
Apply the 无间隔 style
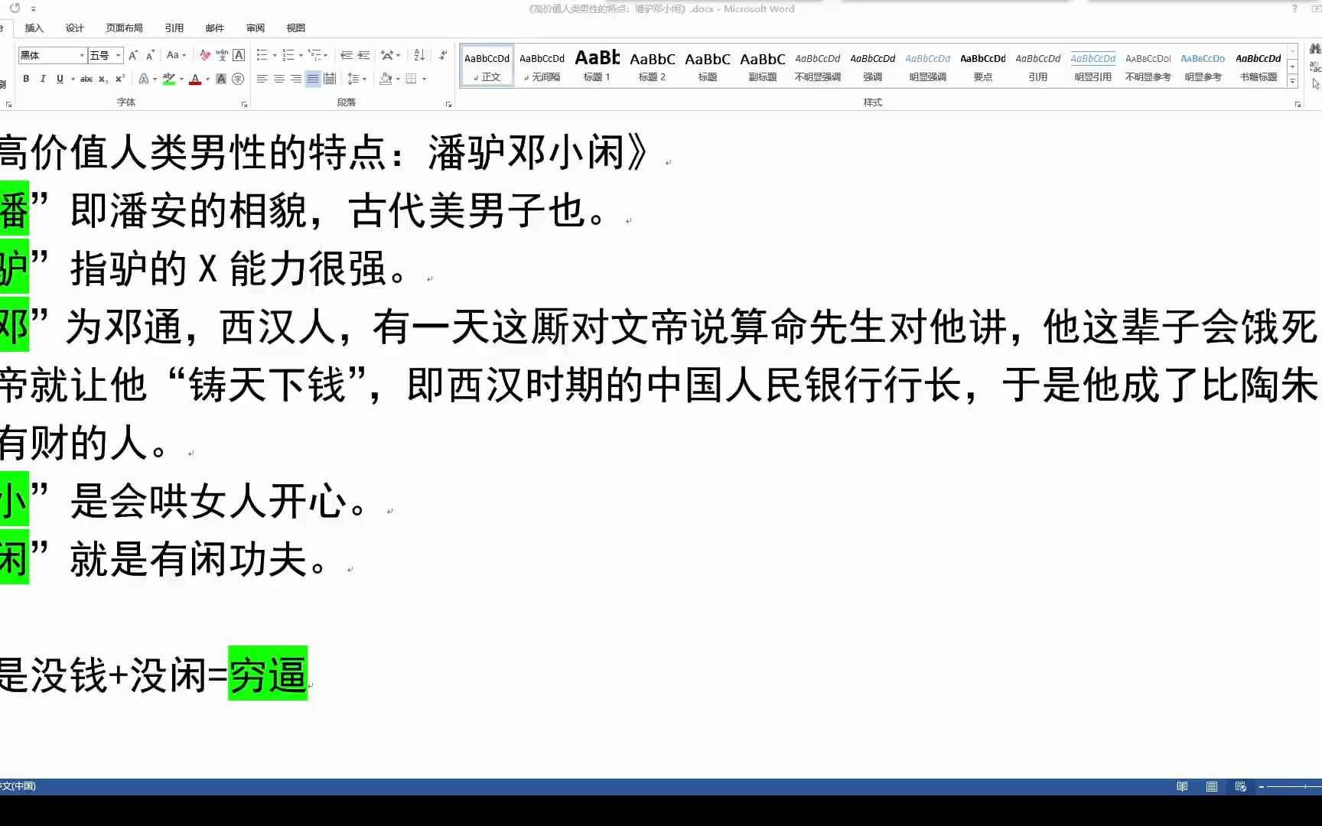(542, 66)
